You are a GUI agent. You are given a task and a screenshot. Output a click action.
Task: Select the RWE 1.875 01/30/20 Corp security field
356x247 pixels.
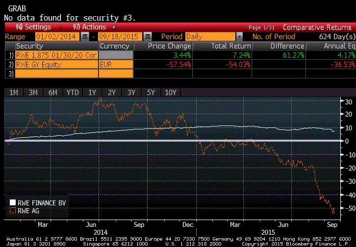[57, 55]
